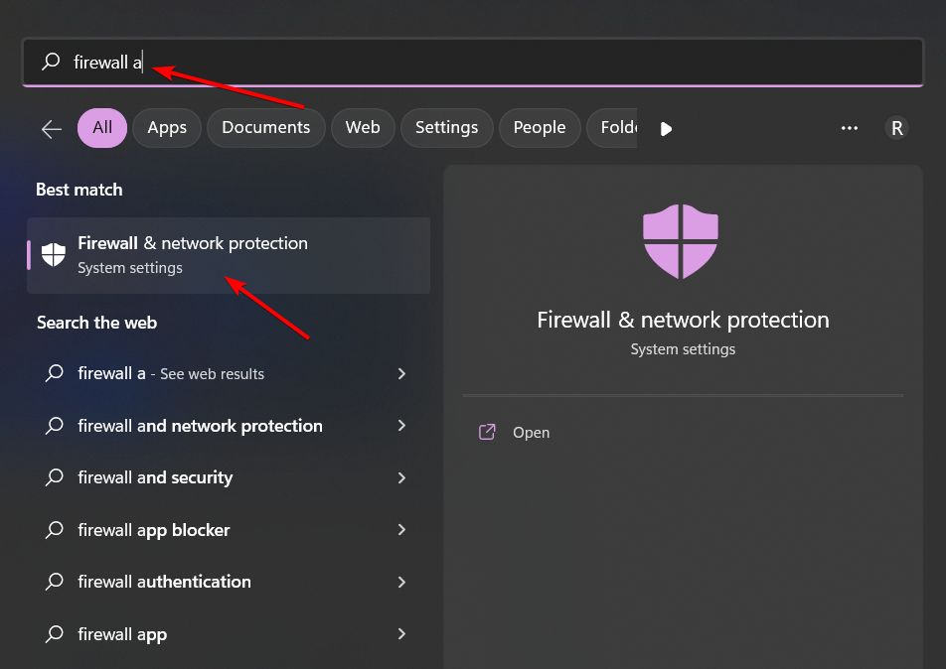
Task: Switch to the Settings filter tab
Action: (x=446, y=128)
